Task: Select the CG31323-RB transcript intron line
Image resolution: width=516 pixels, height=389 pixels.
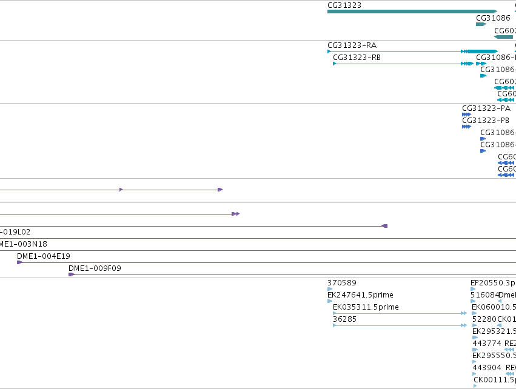Action: (398, 64)
